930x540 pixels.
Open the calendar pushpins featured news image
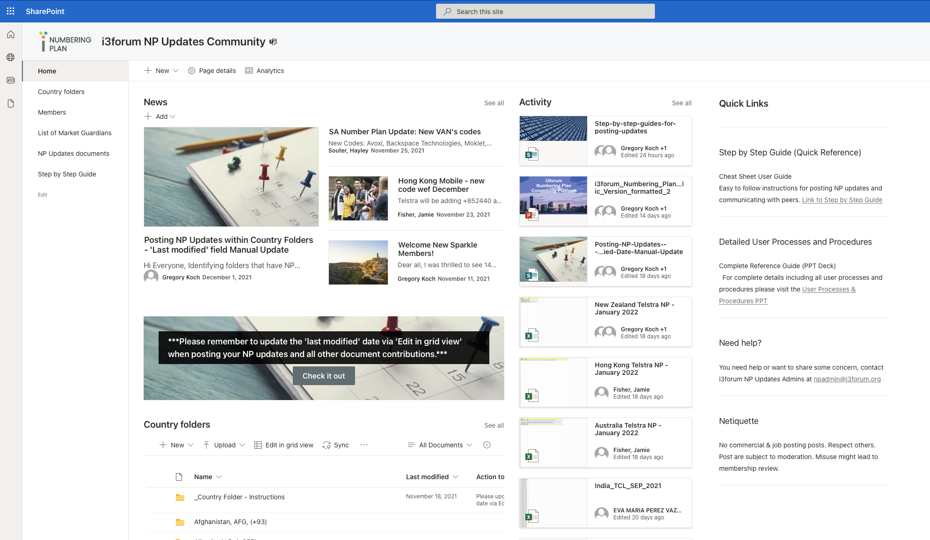point(231,177)
